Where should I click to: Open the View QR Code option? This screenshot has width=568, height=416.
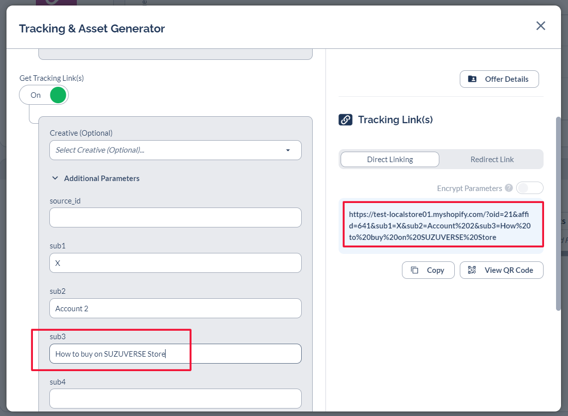coord(501,270)
